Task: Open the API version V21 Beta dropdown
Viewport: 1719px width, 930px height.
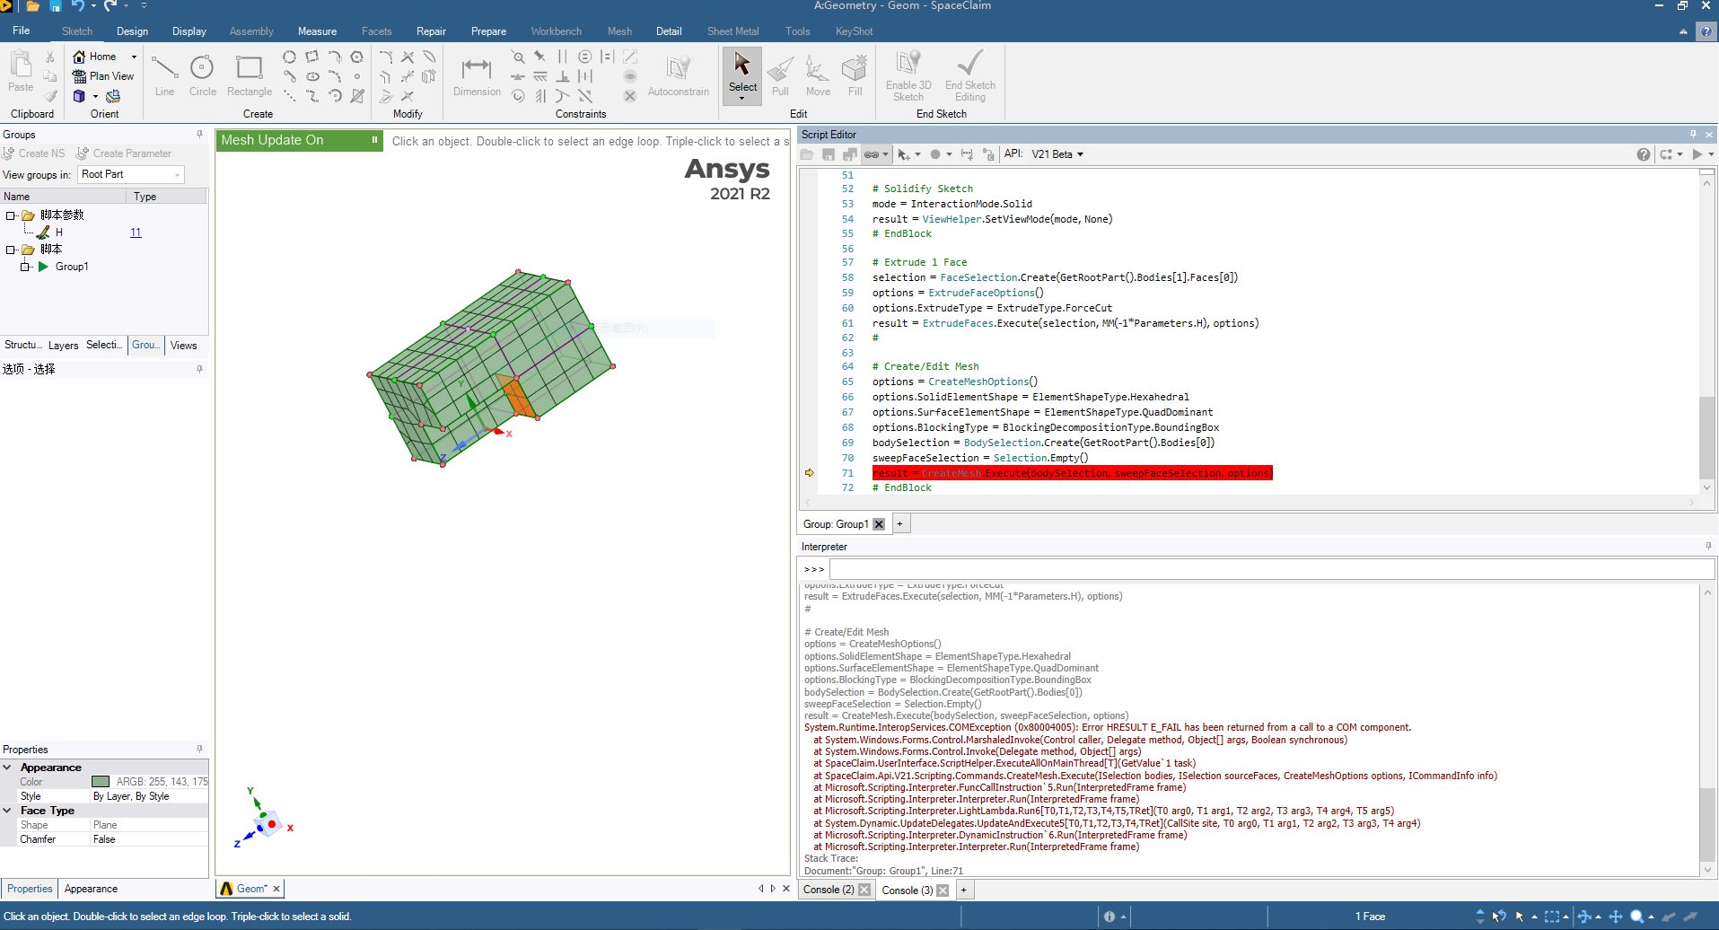Action: [1057, 154]
